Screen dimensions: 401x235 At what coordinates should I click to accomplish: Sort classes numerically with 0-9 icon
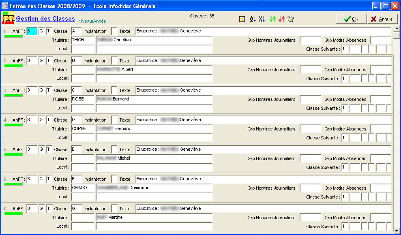pos(262,19)
